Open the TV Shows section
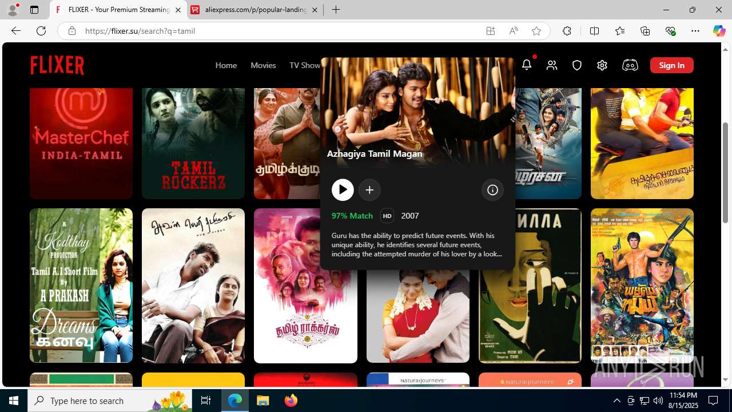732x412 pixels. [x=305, y=65]
